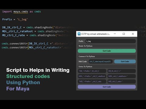
Task: Click the cmds.connectAttr(MDL_ctrl_C_rateRoot code line
Action: (x=37, y=48)
